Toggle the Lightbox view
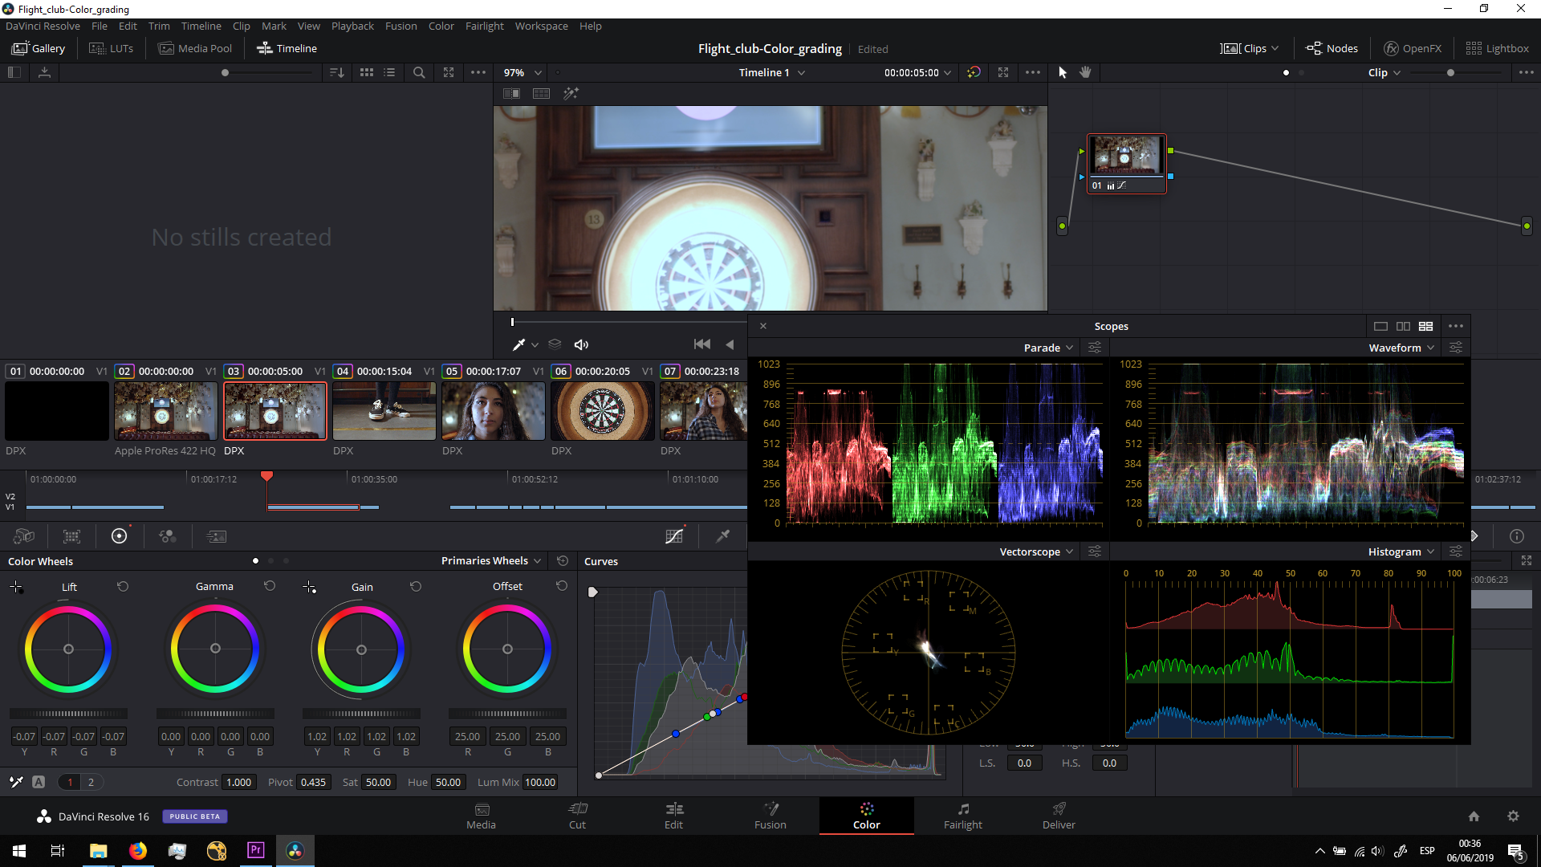The width and height of the screenshot is (1541, 867). (x=1497, y=48)
